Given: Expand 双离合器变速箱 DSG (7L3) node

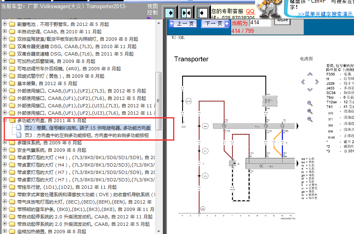Looking at the screenshot, I should (5, 46).
